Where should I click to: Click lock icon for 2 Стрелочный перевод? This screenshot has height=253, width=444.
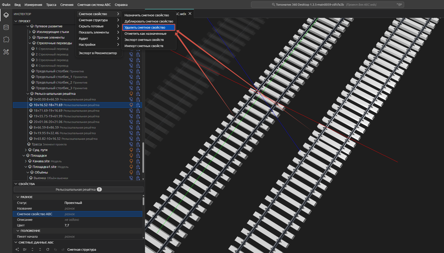pos(138,54)
